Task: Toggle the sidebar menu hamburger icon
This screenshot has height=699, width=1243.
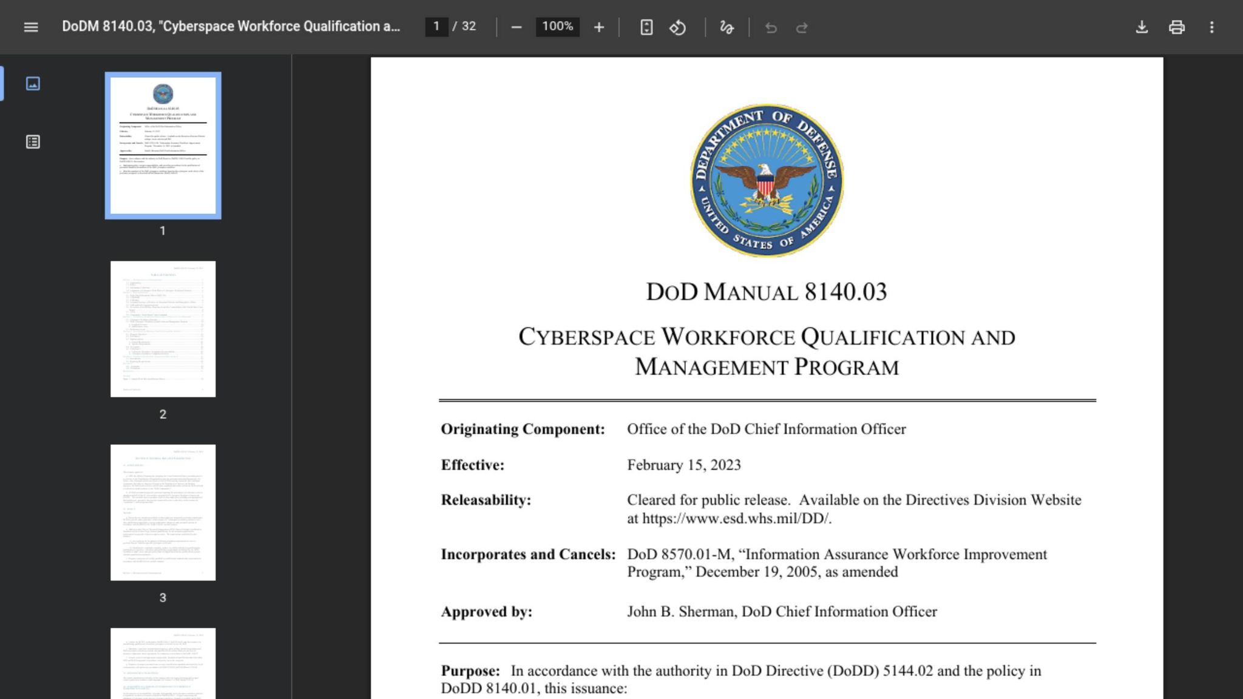Action: [31, 27]
